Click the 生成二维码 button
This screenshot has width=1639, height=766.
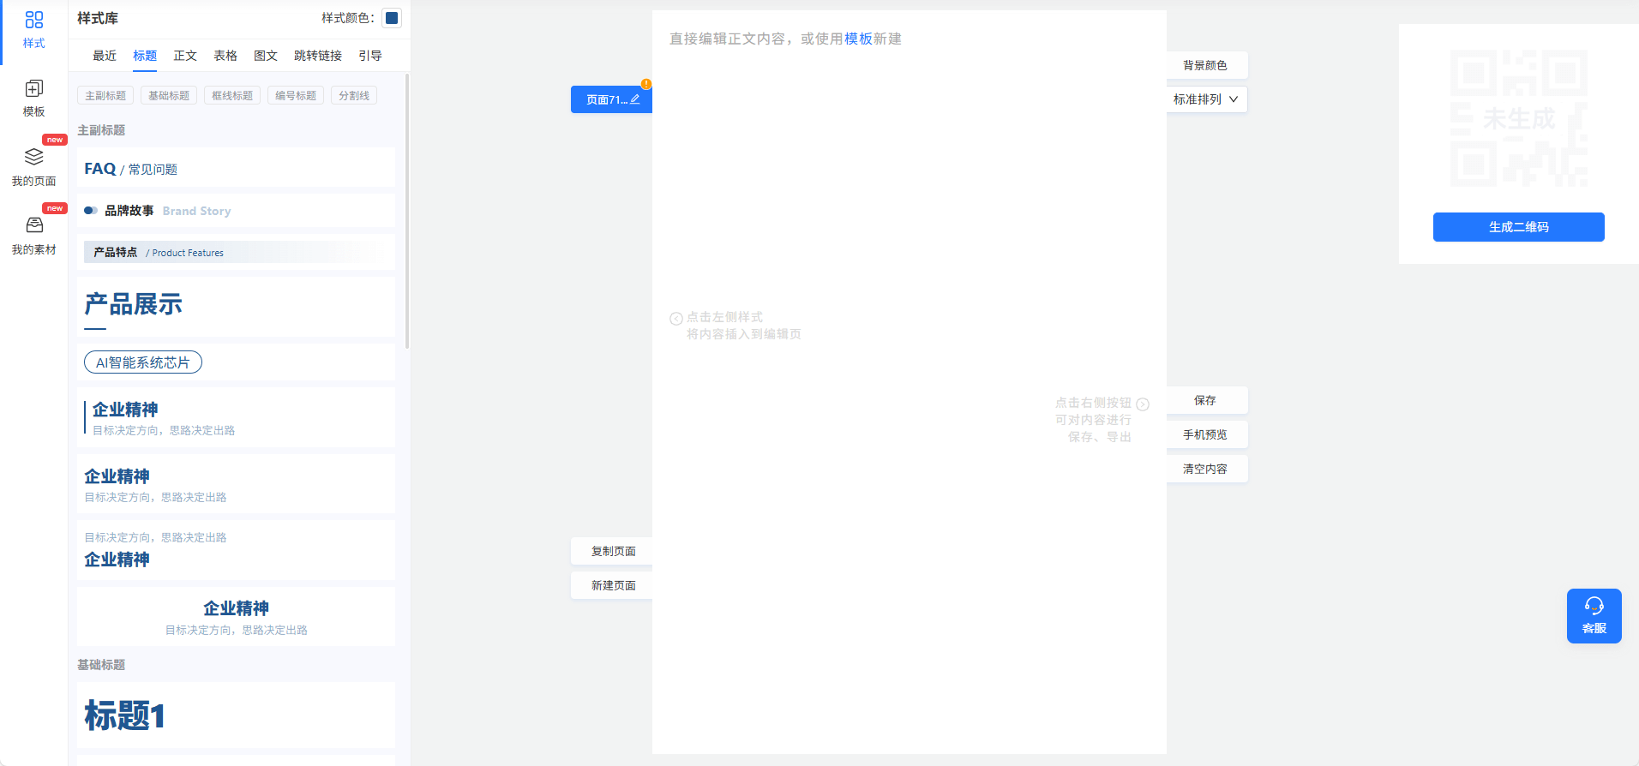[1518, 227]
